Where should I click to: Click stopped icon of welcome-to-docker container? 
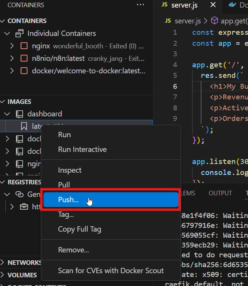click(x=24, y=71)
